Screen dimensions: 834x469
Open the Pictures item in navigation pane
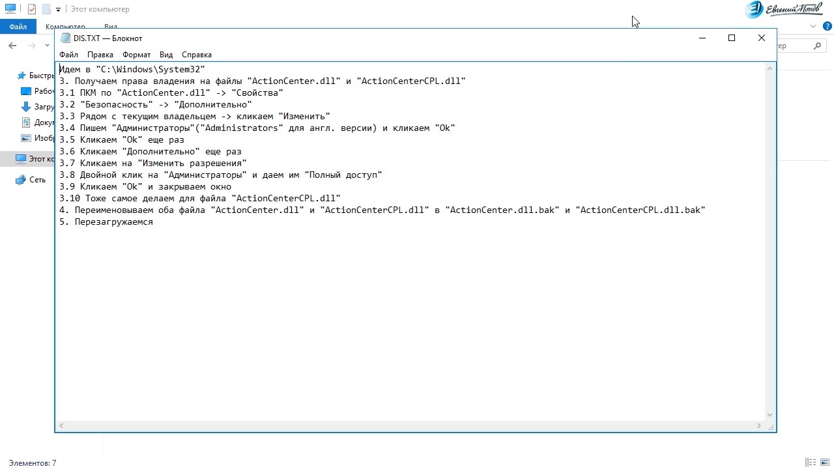coord(37,138)
